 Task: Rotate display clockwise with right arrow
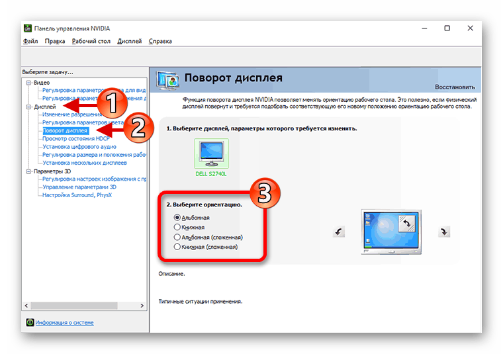coord(444,232)
